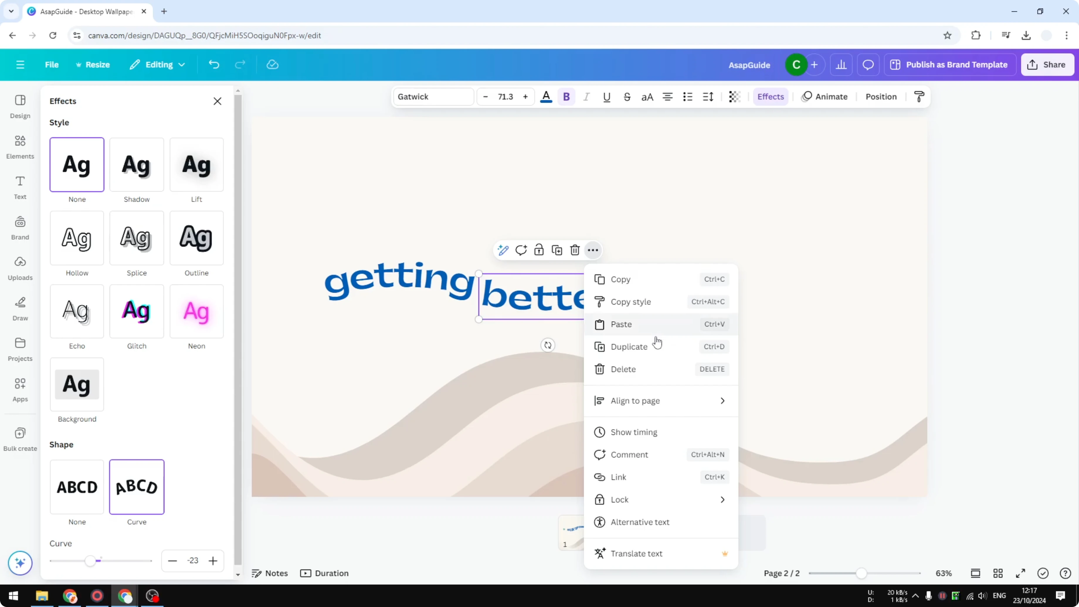
Task: Delete the selected text via trash icon
Action: coord(574,250)
